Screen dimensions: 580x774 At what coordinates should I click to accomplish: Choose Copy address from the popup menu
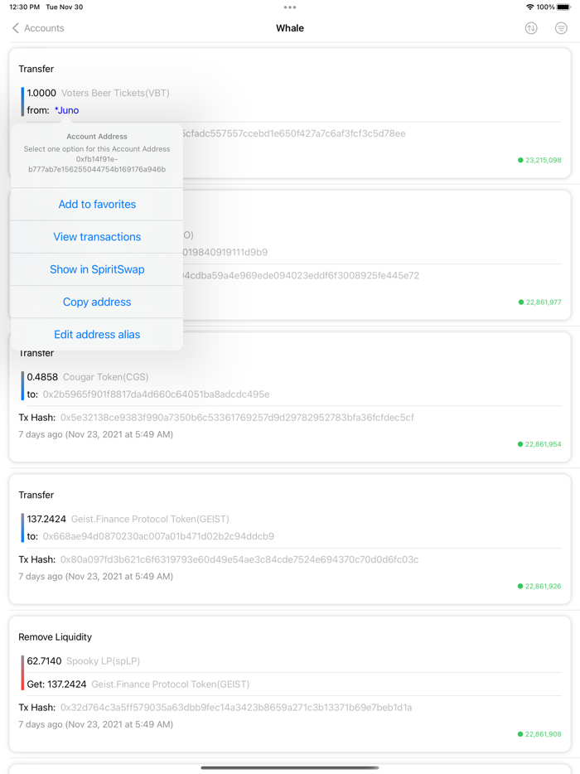[x=96, y=302]
